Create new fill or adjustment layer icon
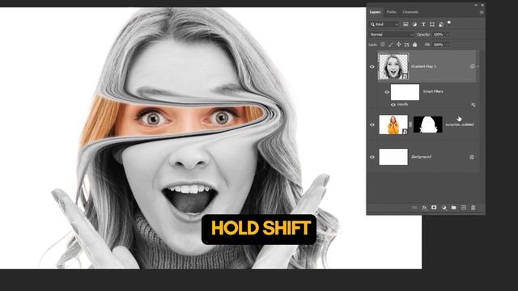The width and height of the screenshot is (518, 291). point(444,208)
